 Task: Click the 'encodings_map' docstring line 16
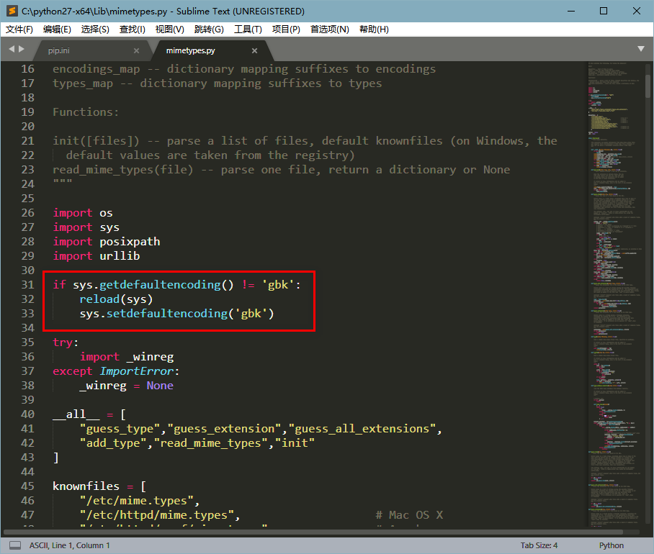point(244,69)
